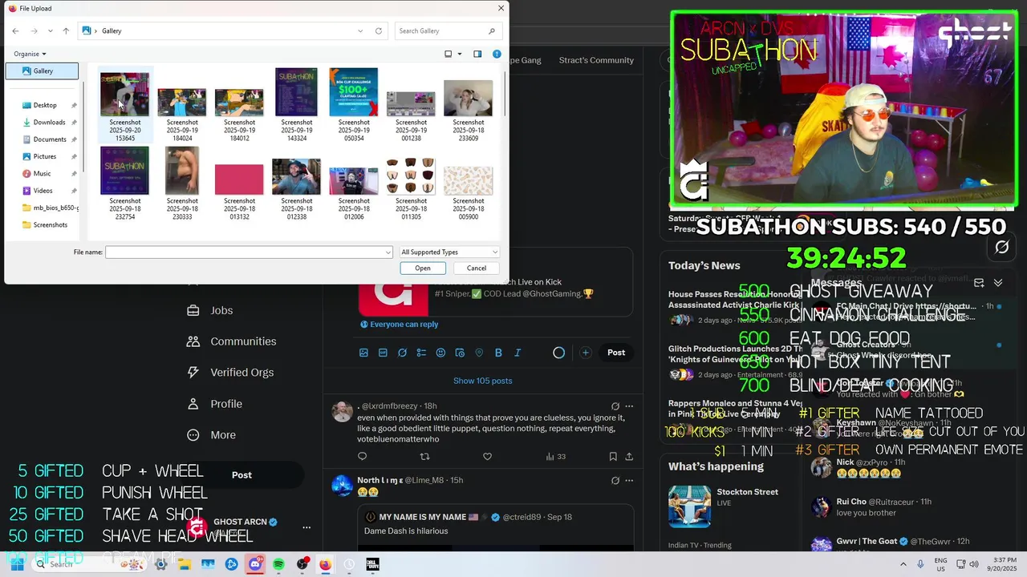This screenshot has width=1027, height=577.
Task: Open the GHOST ARCN account menu dots
Action: point(306,527)
